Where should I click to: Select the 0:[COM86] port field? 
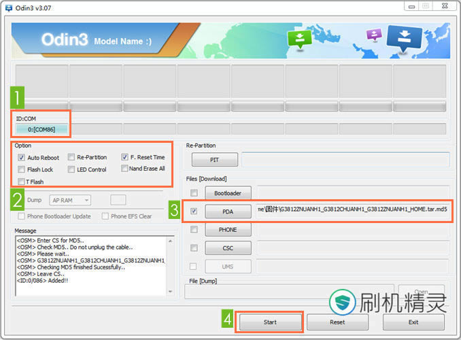click(42, 129)
